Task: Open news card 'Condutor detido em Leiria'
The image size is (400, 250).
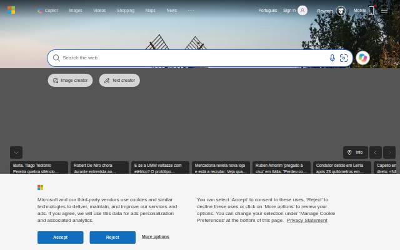Action: coord(342,167)
